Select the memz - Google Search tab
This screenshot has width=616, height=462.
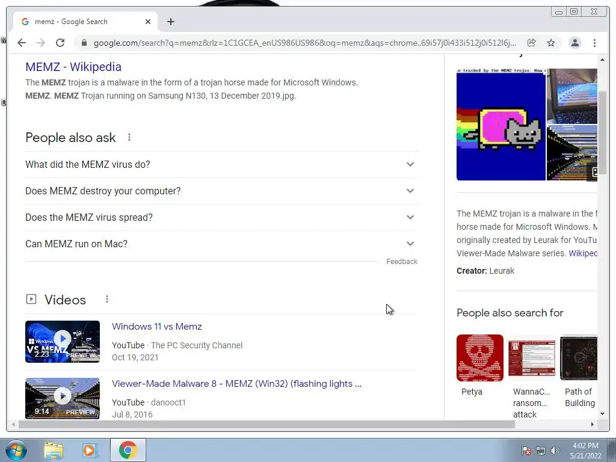(x=85, y=22)
